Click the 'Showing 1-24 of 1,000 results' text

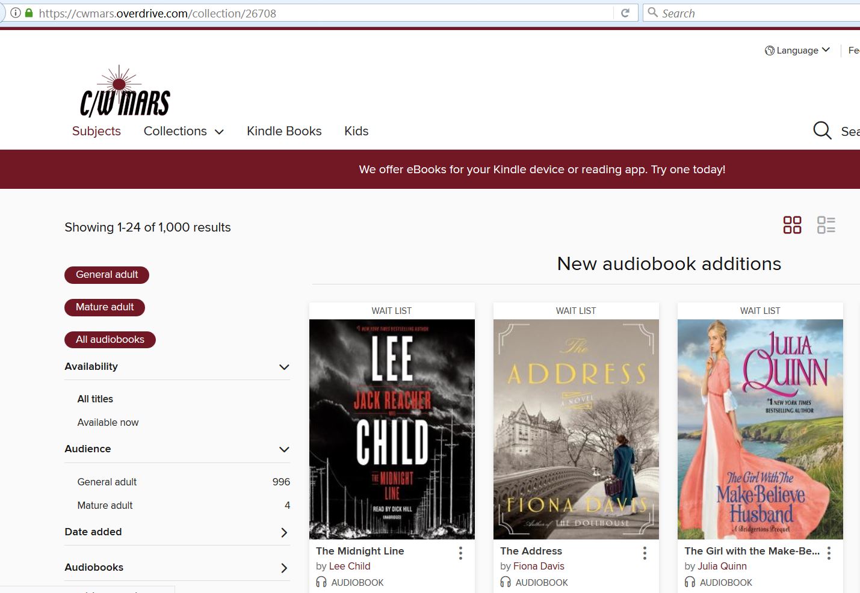(147, 227)
